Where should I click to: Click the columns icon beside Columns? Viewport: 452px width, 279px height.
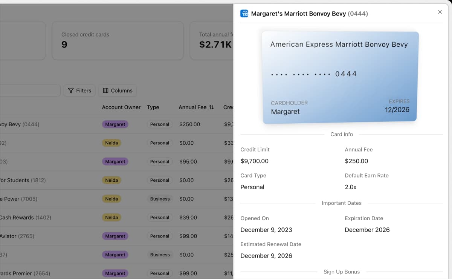point(105,90)
